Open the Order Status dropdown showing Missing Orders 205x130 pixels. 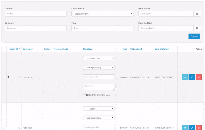[x=102, y=14]
